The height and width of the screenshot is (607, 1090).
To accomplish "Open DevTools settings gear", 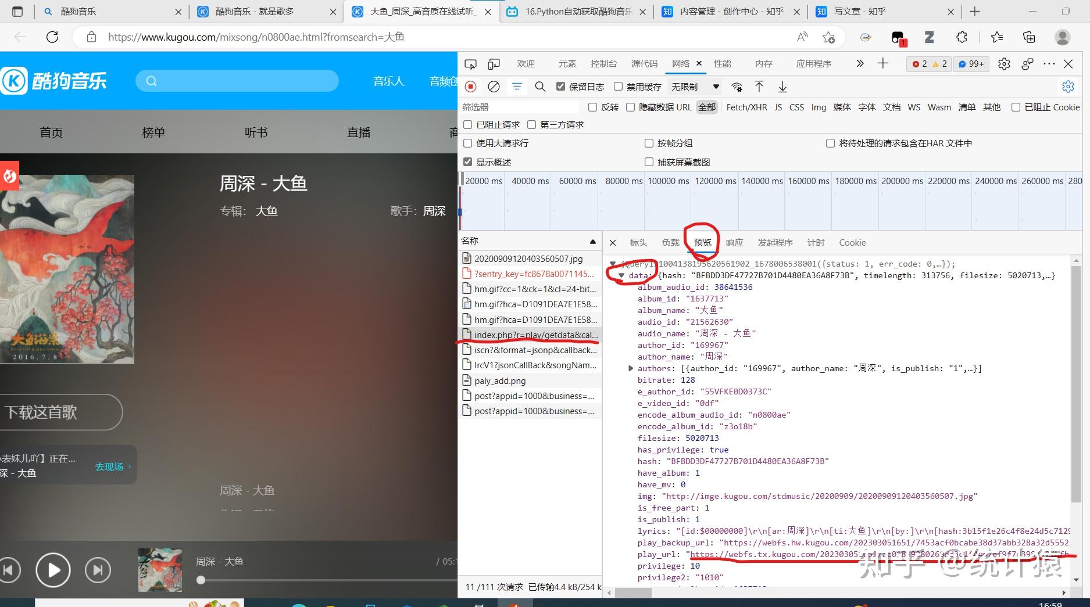I will [x=1004, y=64].
